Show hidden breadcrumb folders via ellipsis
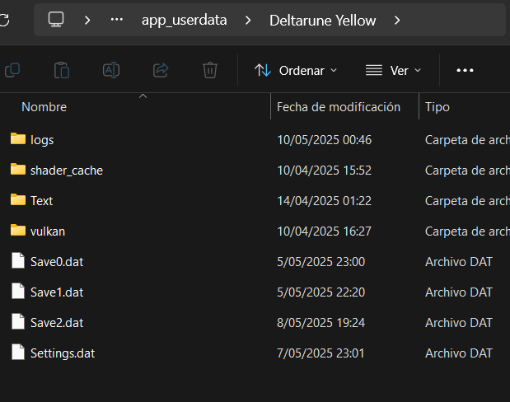 coord(117,20)
